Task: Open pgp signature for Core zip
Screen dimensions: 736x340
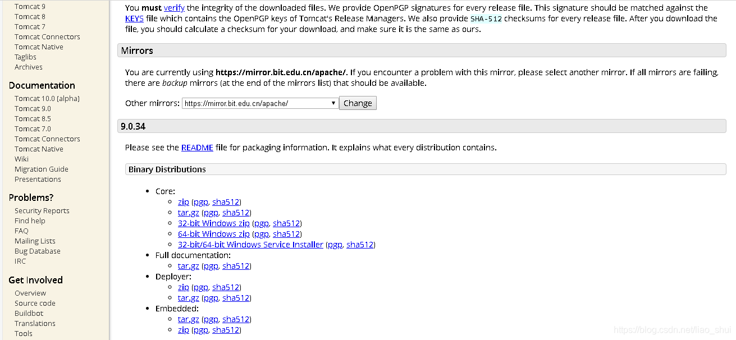Action: (201, 202)
